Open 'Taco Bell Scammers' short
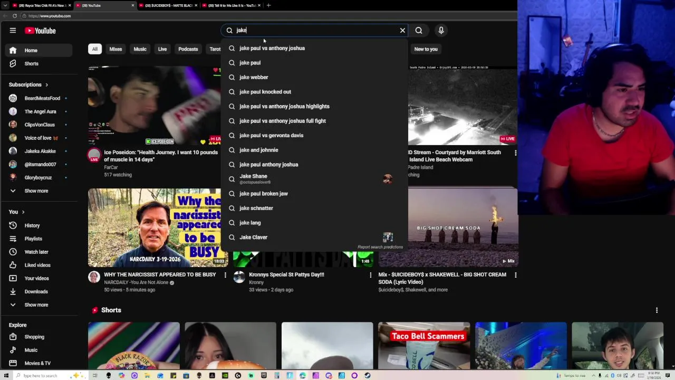 (424, 346)
